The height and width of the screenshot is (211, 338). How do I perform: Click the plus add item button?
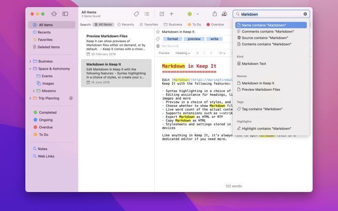click(x=172, y=14)
